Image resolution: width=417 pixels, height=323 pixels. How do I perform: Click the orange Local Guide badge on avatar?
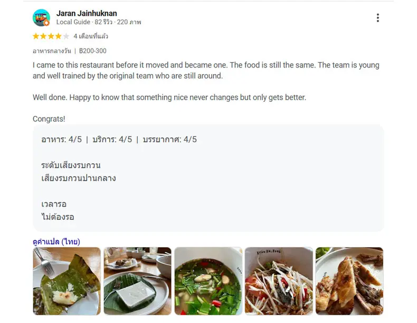click(x=46, y=23)
